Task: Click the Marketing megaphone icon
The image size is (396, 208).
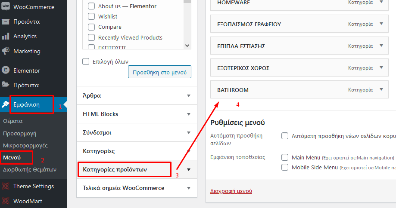Action: [6, 51]
